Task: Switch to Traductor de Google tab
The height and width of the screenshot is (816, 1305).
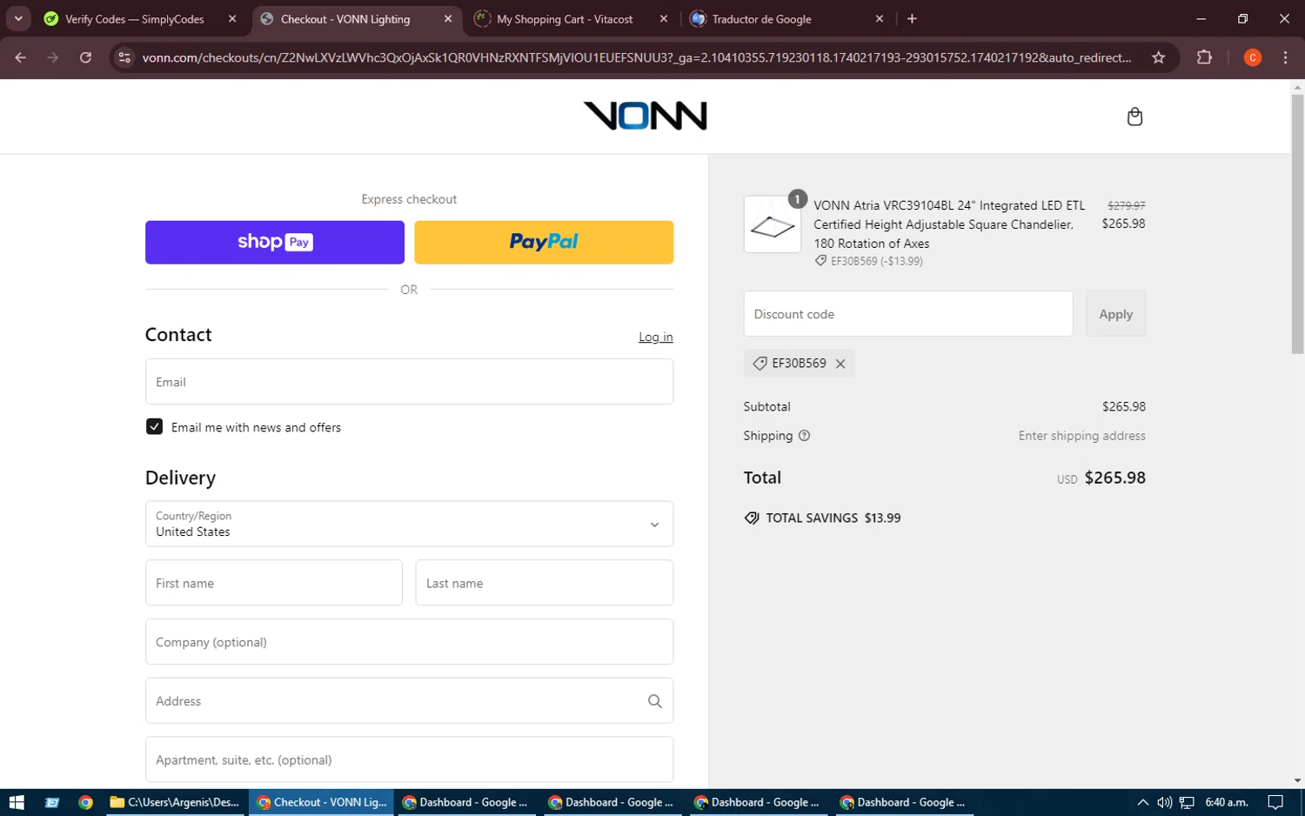Action: click(x=761, y=19)
